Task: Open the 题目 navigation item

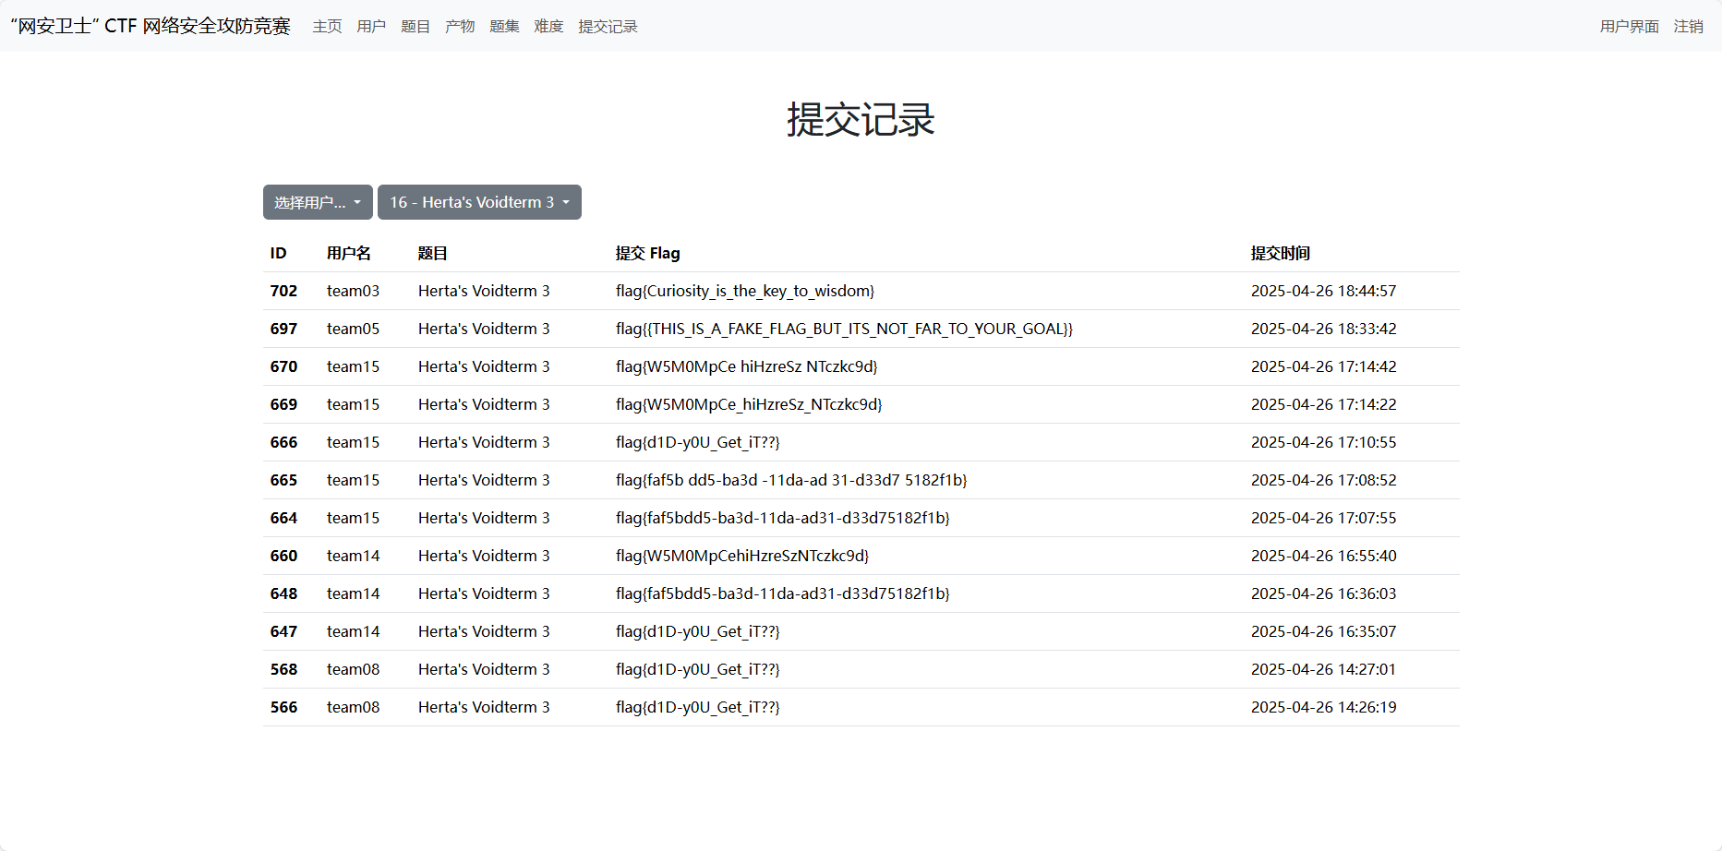Action: pyautogui.click(x=415, y=27)
